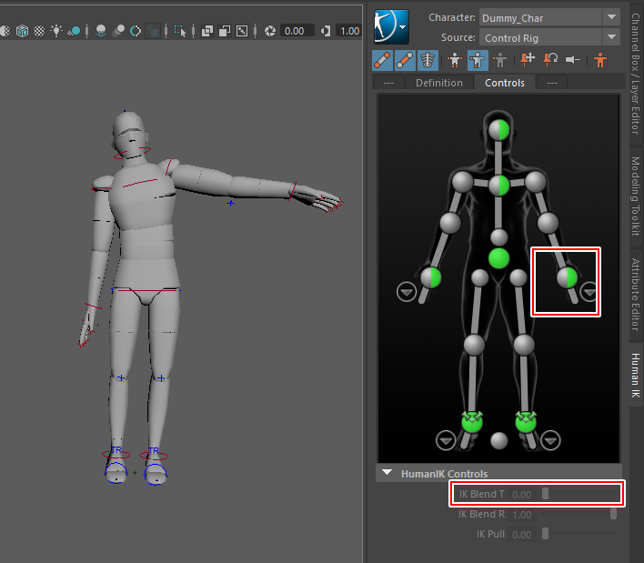Enable Full Body keying mode icon
The image size is (644, 563).
coord(454,61)
